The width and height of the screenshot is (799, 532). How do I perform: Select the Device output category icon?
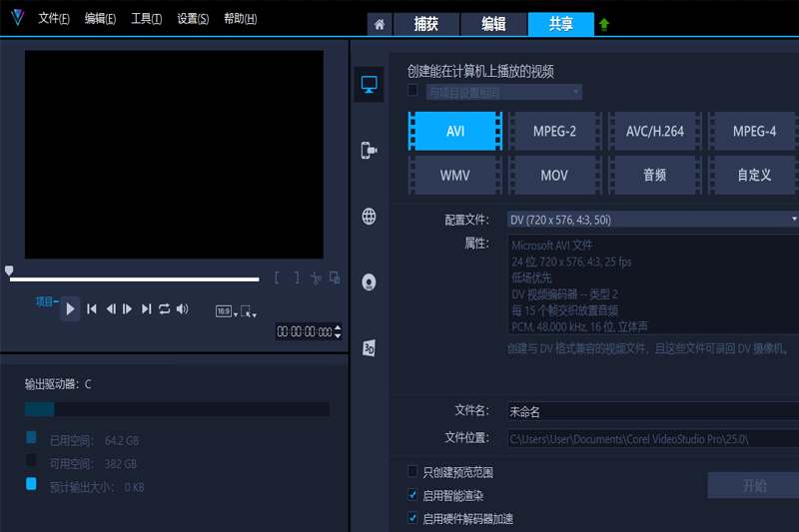coord(370,151)
